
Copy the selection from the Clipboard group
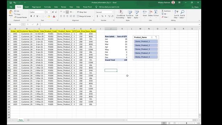tap(17, 14)
